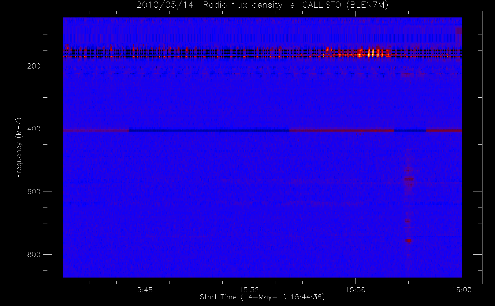
Task: Click the 800 frequency tick label
Action: click(34, 255)
